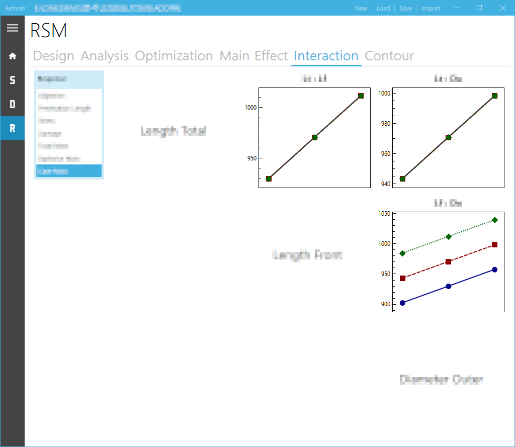Select the D sidebar icon
The height and width of the screenshot is (447, 515).
click(x=13, y=104)
